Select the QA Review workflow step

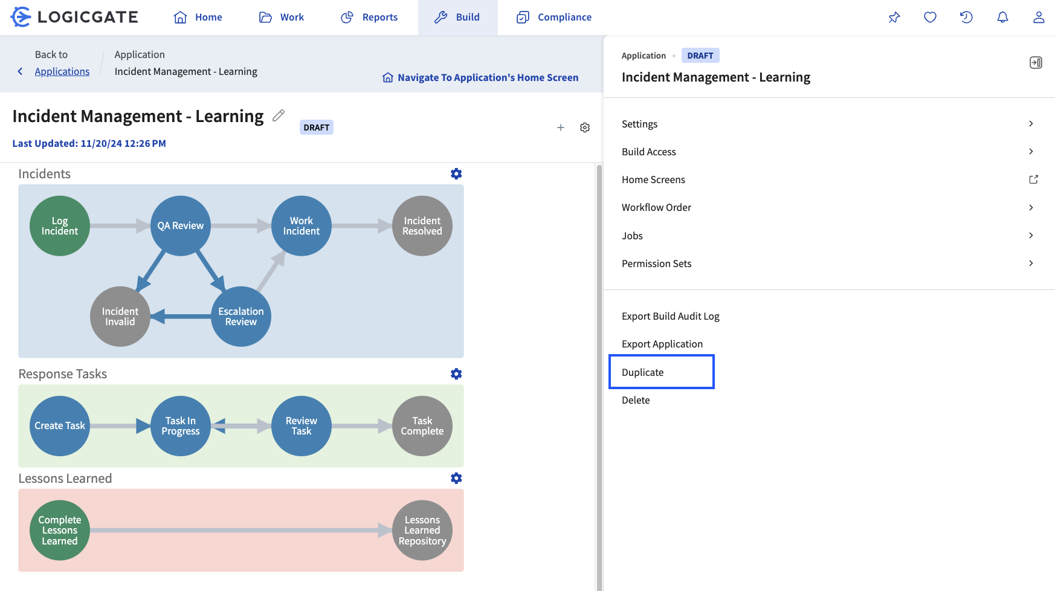click(x=181, y=226)
